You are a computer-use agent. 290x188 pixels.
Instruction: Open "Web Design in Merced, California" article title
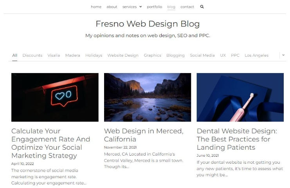pyautogui.click(x=144, y=135)
